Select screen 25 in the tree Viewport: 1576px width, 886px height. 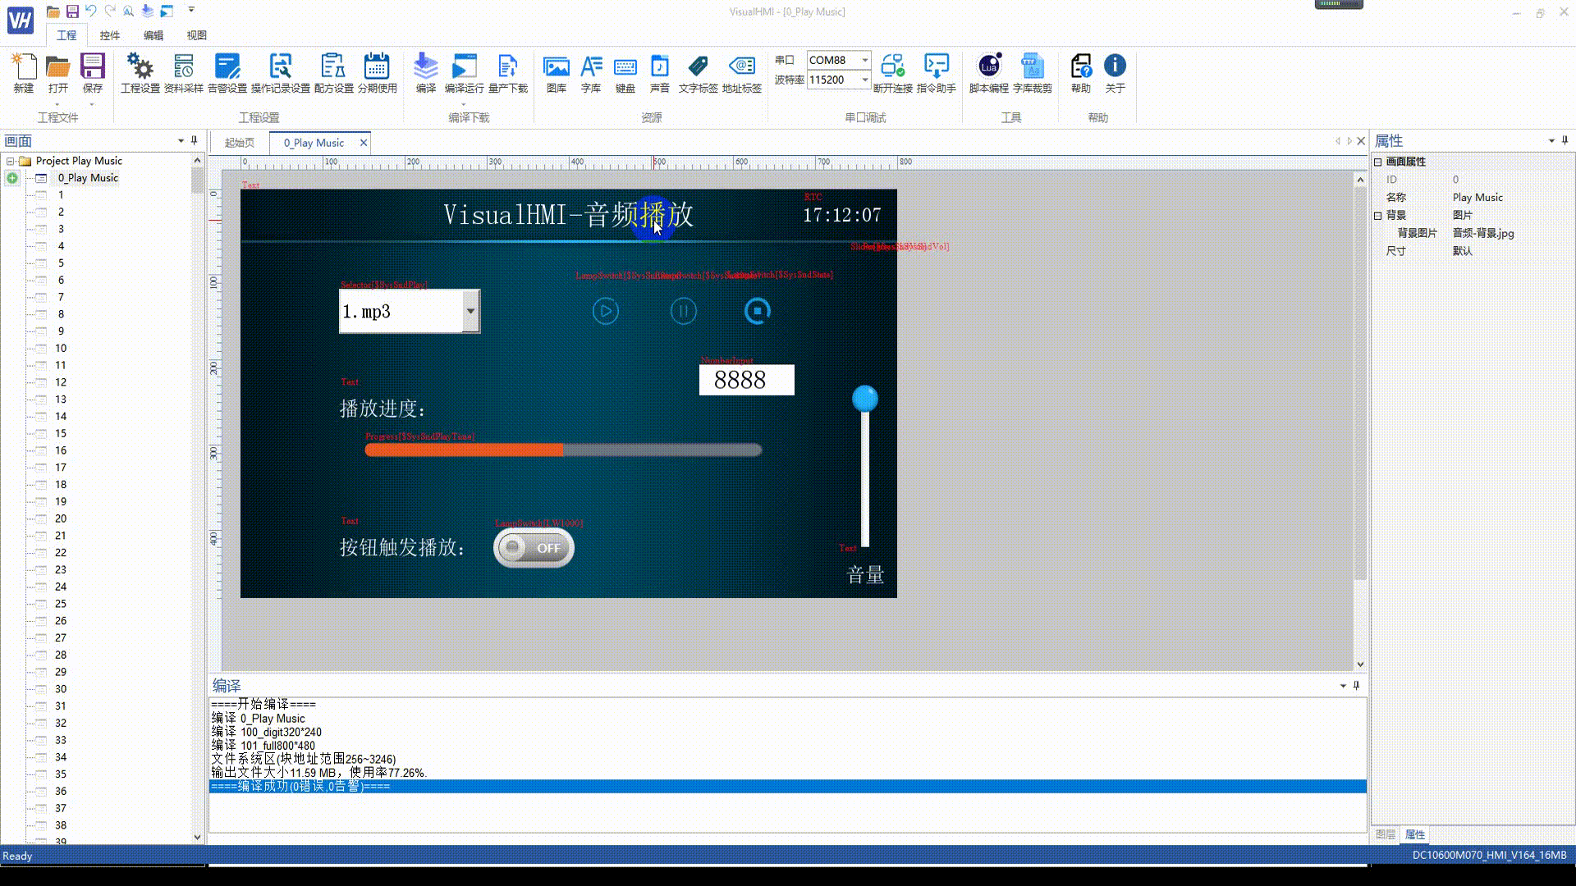tap(61, 604)
